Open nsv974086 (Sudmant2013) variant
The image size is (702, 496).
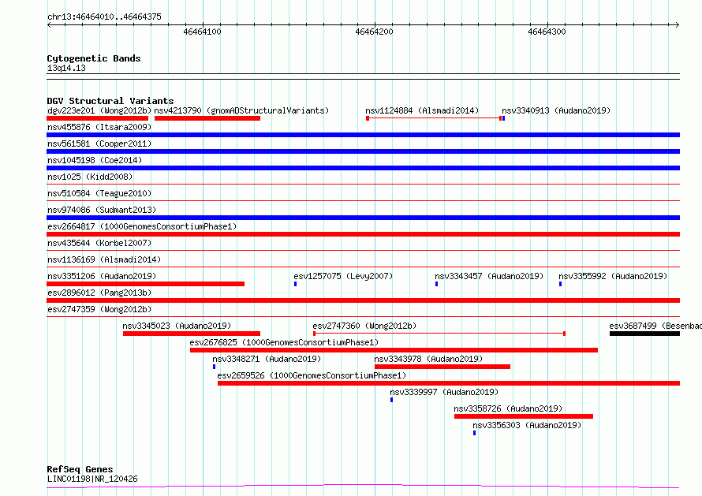coord(102,210)
